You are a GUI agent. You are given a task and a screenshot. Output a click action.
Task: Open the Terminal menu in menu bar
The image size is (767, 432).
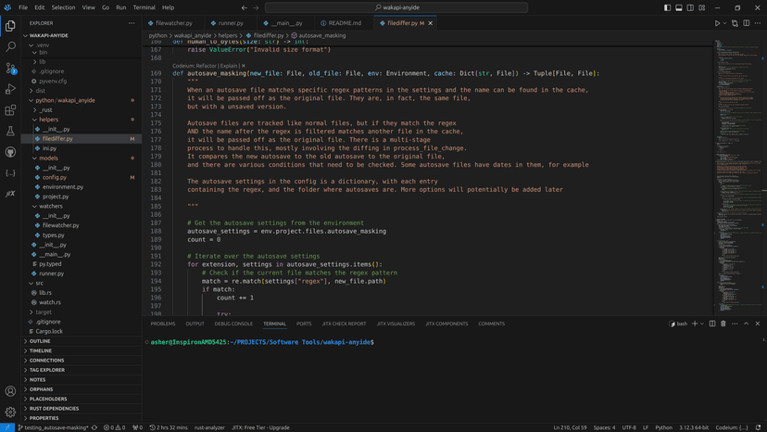click(x=144, y=7)
